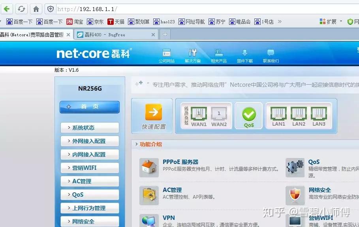
Task: Select the WAN1 port icon
Action: [x=199, y=113]
